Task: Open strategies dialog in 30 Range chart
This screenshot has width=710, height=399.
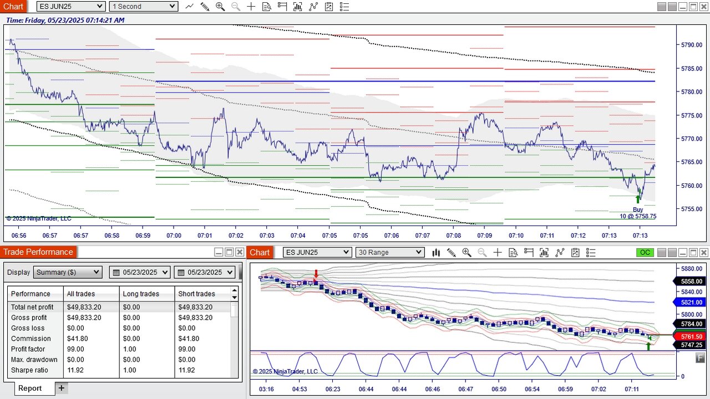Action: pyautogui.click(x=560, y=253)
